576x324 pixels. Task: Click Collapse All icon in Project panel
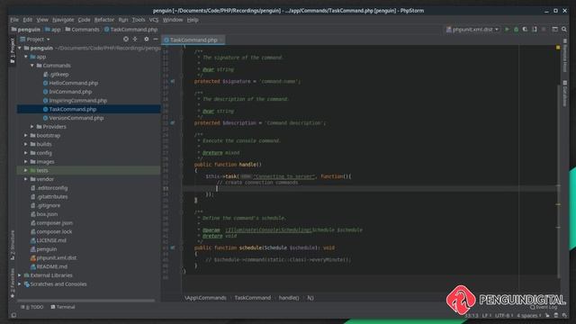point(135,39)
